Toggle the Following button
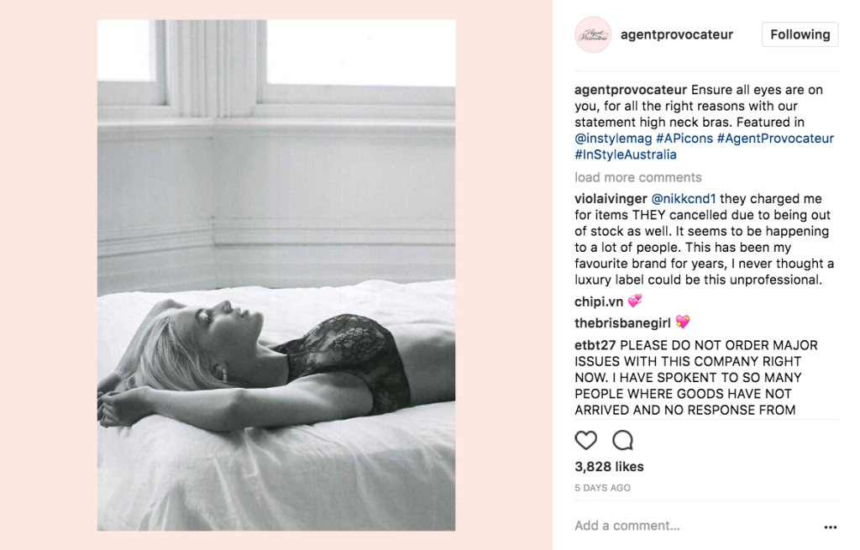Screen dimensions: 860x550 pyautogui.click(x=800, y=34)
